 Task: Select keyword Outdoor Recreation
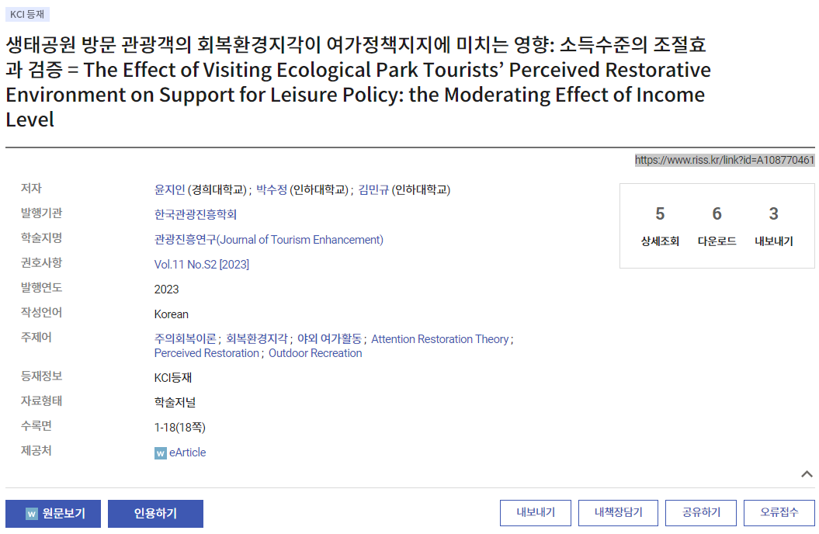pos(315,353)
